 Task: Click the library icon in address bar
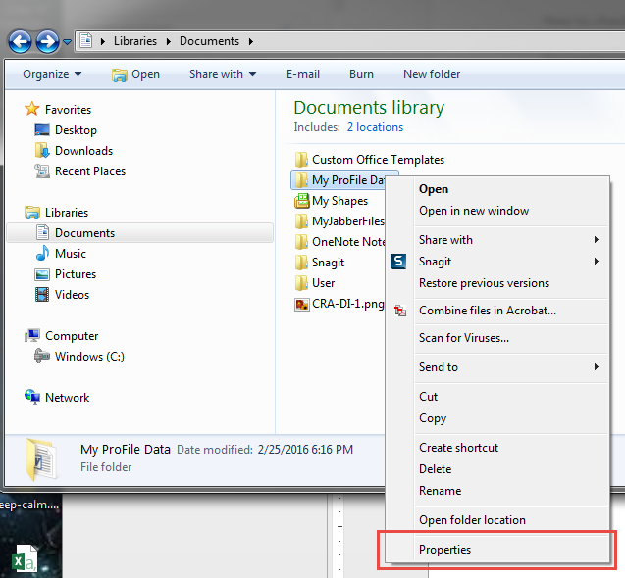point(86,40)
